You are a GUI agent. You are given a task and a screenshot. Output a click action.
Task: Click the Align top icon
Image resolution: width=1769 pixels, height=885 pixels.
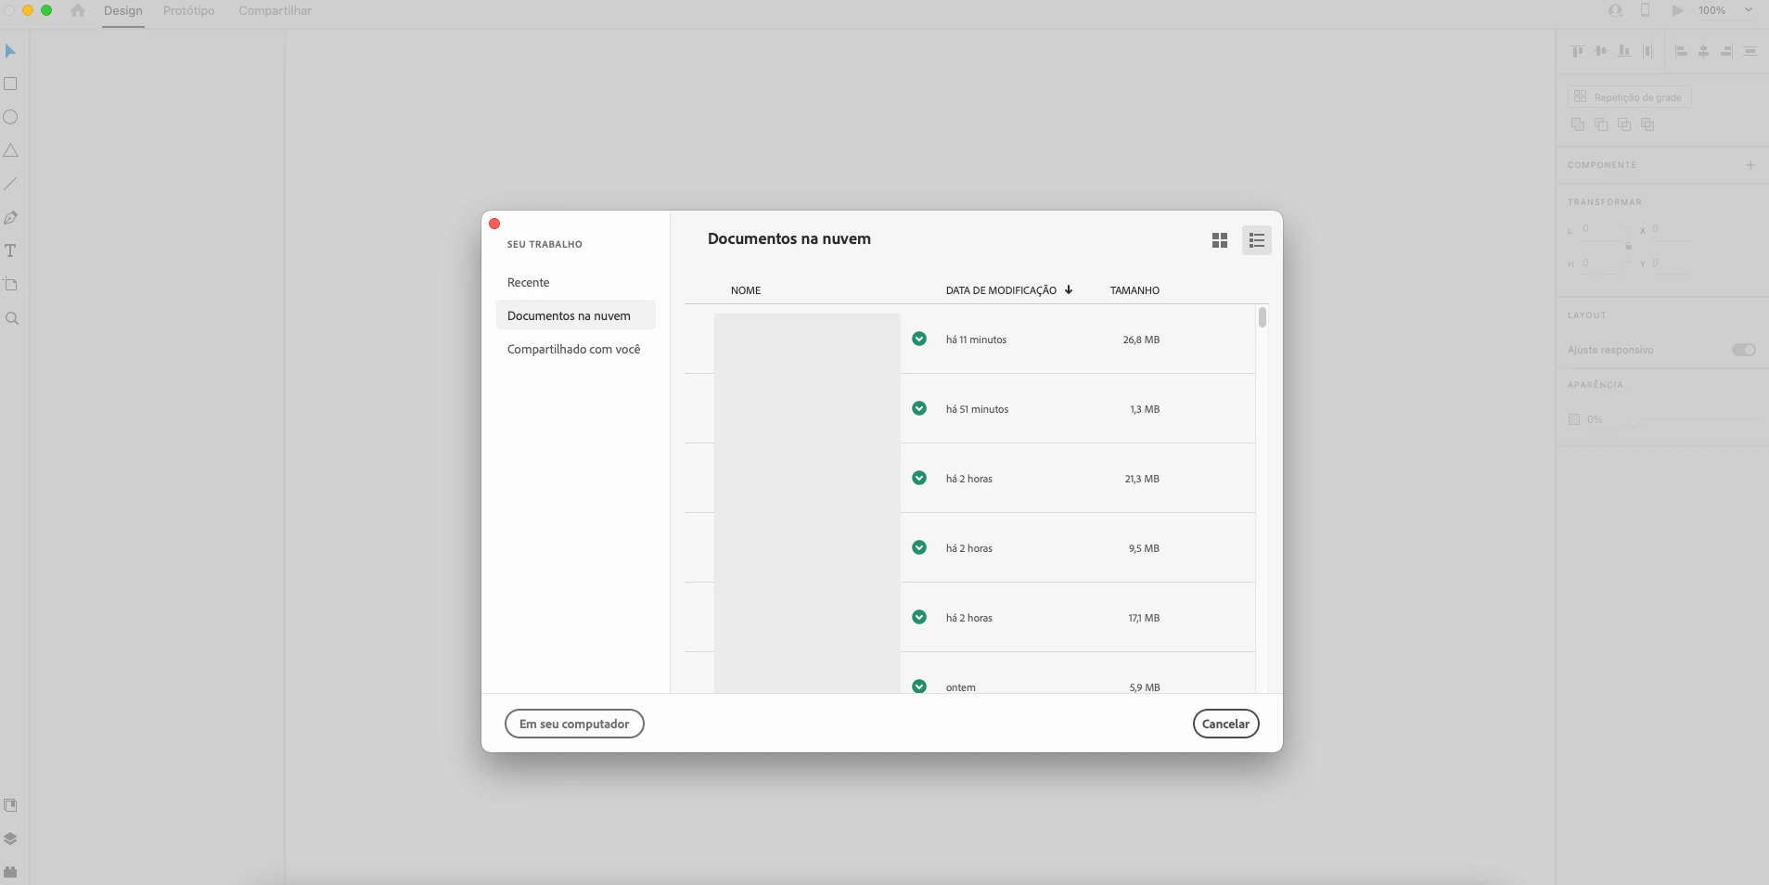(x=1578, y=51)
